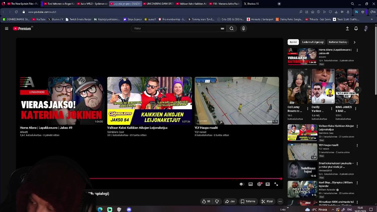Click the Klippi clip button
The image size is (377, 212).
(x=267, y=201)
